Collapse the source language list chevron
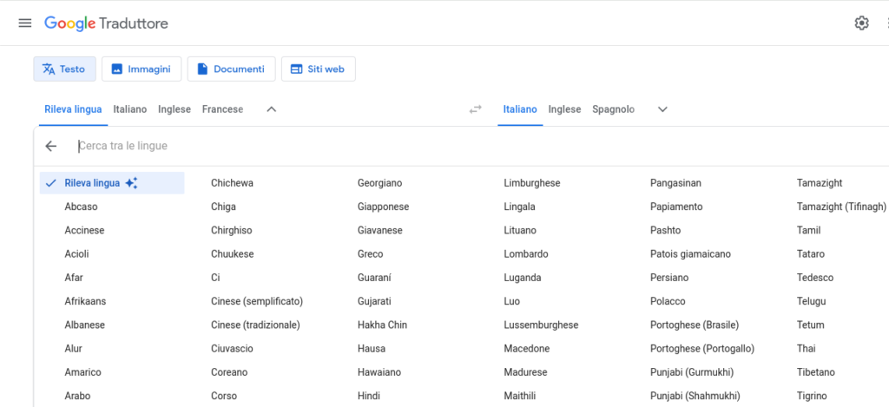The height and width of the screenshot is (407, 889). [271, 109]
